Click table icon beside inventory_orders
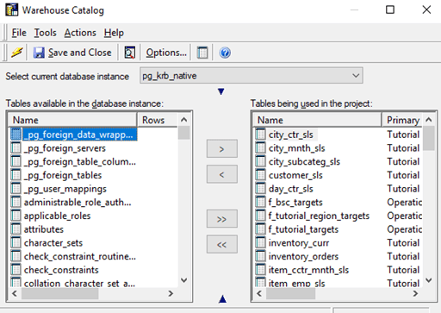Viewport: 441px width, 313px height. [x=260, y=256]
